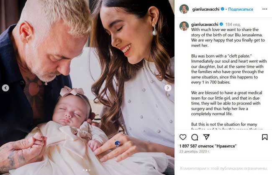Viewport: 272px width, 175px height.
Task: Open comments via the speech bubble icon
Action: click(195, 137)
